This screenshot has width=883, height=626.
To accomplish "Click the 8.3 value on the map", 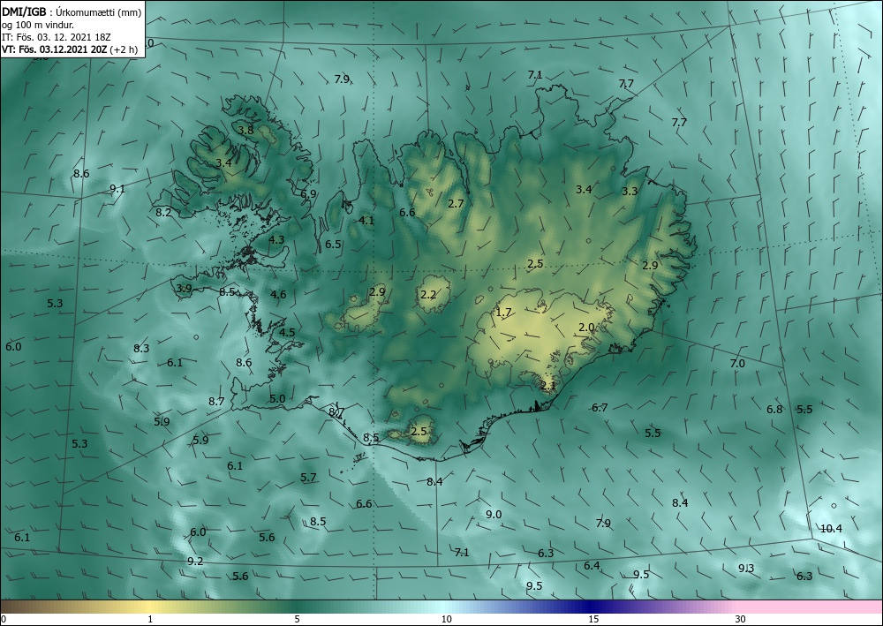I will [x=141, y=349].
